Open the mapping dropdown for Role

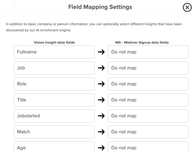148,84
